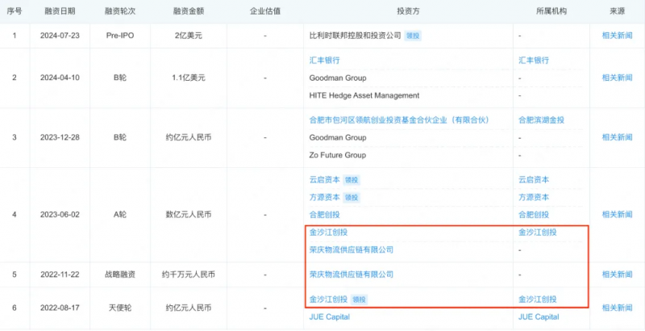Click Goodman Group in the 2023-12-28 row
The height and width of the screenshot is (331, 645).
click(337, 137)
